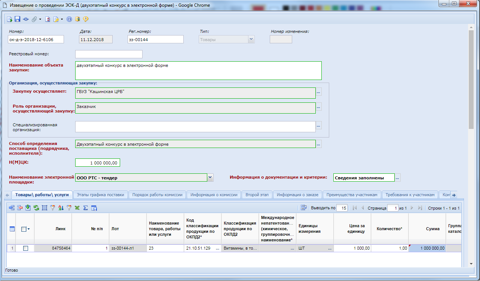Open the 'Требования к участникам' tab

click(x=410, y=195)
